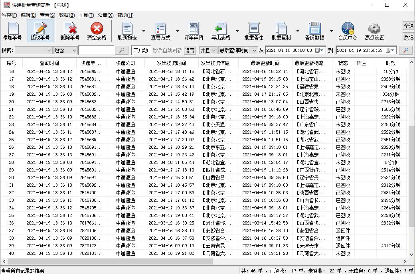Toggle the 并且 query condition button
Viewport: 415px width, 274px height.
pyautogui.click(x=207, y=50)
